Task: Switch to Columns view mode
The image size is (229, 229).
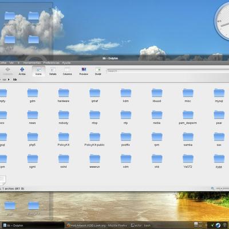Action: click(67, 71)
